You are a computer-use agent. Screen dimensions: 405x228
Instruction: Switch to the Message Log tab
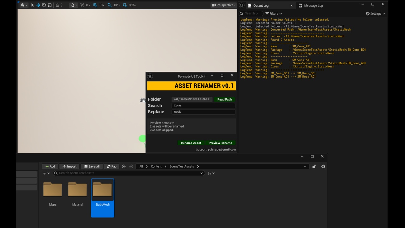tap(313, 5)
